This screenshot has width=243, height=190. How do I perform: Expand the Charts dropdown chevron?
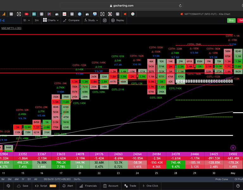[x=58, y=20]
